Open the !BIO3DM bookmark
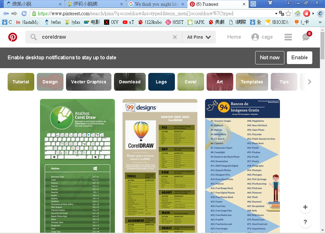Image resolution: width=325 pixels, height=234 pixels. pos(277,22)
